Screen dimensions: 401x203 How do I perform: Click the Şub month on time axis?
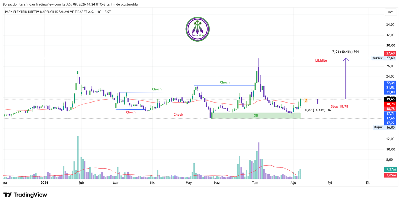pyautogui.click(x=81, y=183)
